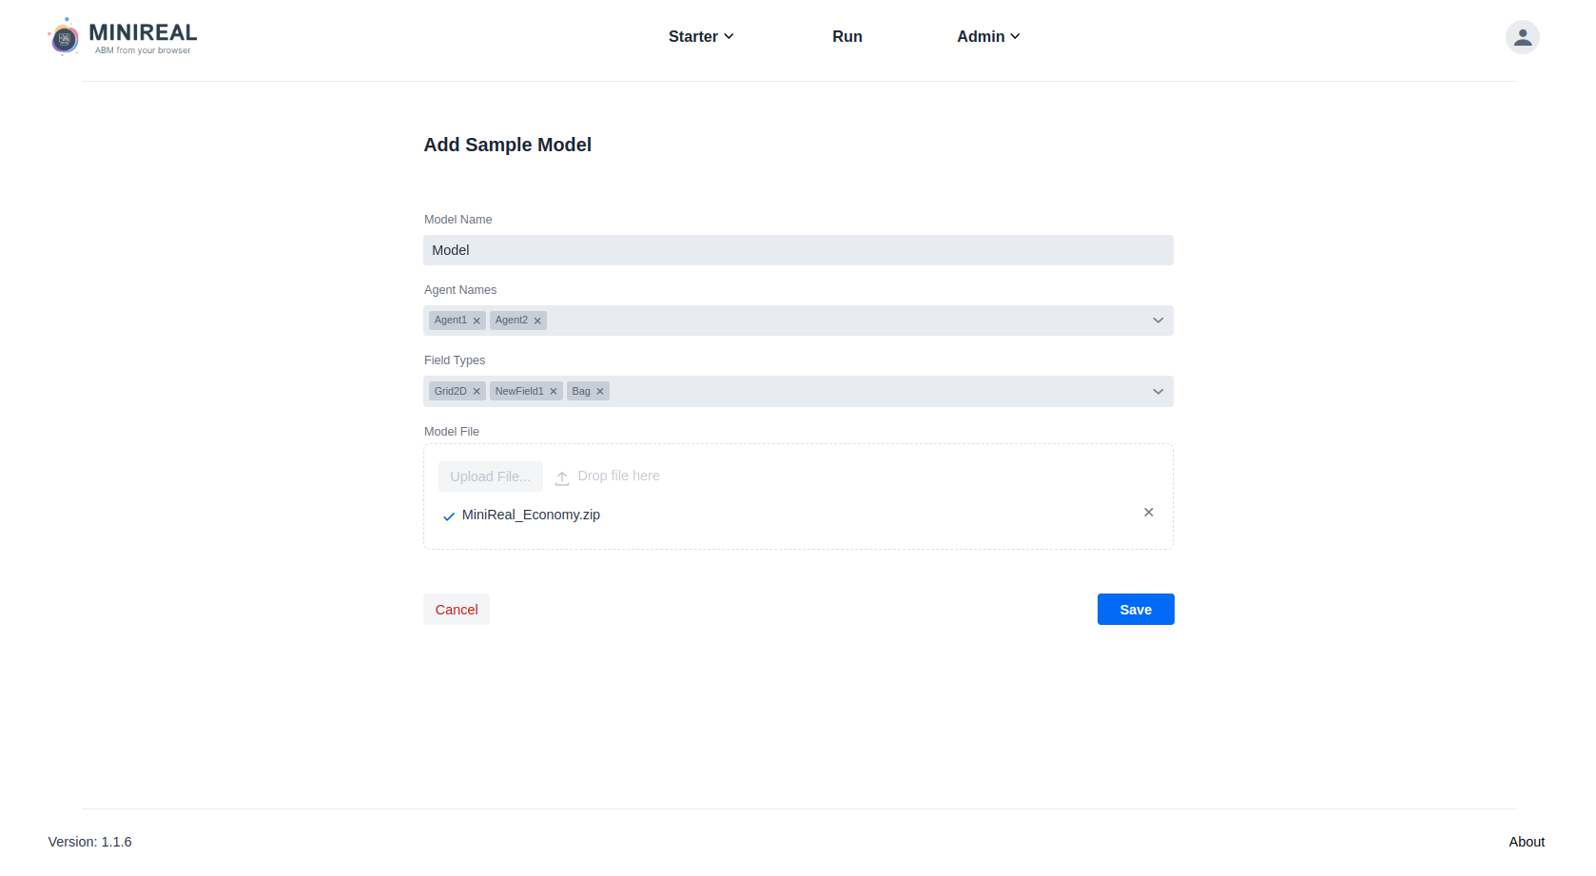Click the Upload File button
The image size is (1596, 876).
(x=491, y=477)
